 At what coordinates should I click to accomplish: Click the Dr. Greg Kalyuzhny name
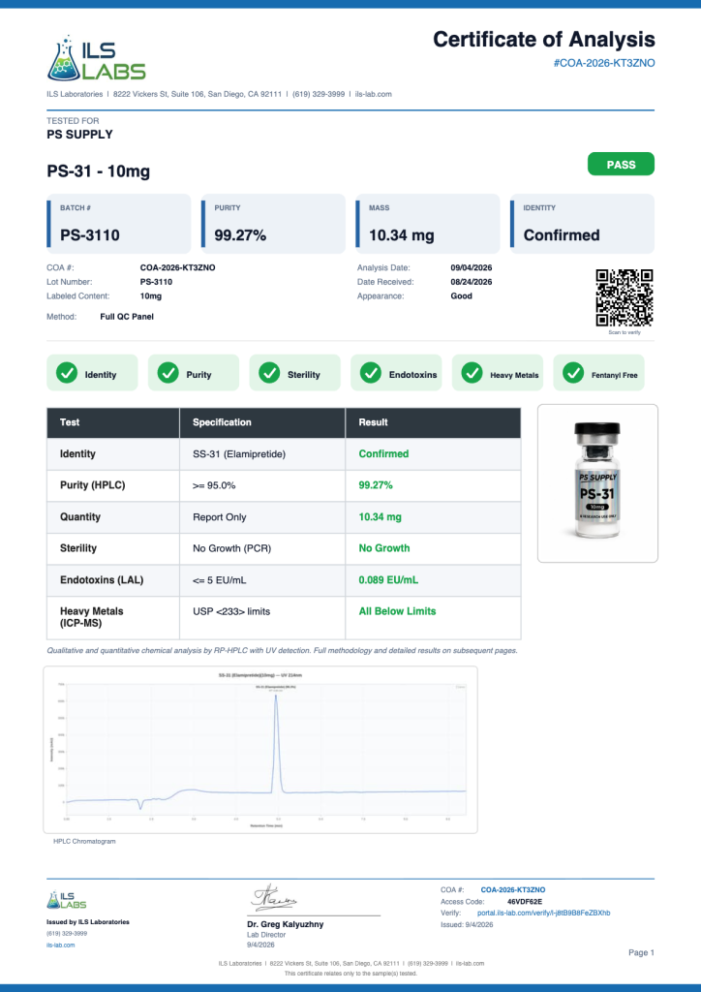[285, 924]
